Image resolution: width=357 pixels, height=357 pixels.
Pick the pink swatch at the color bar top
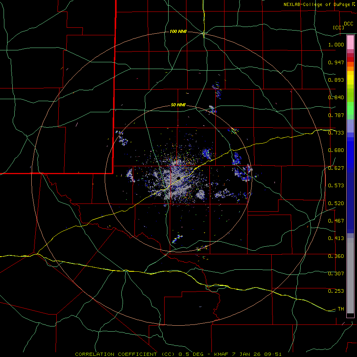pos(350,42)
